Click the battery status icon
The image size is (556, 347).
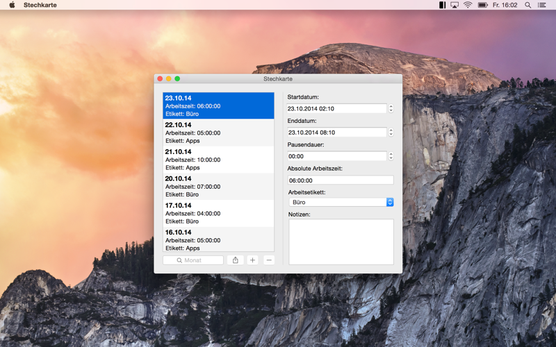click(x=482, y=5)
